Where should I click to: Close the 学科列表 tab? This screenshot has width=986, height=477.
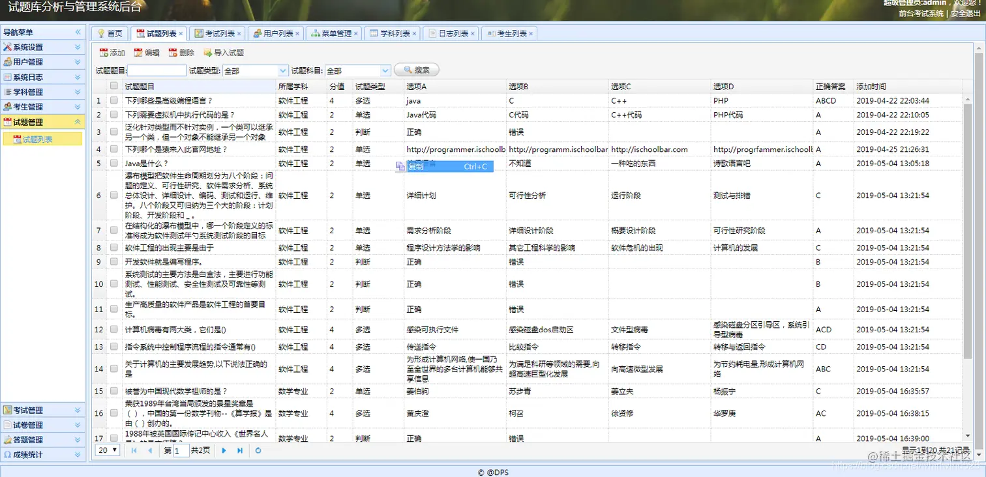click(415, 34)
